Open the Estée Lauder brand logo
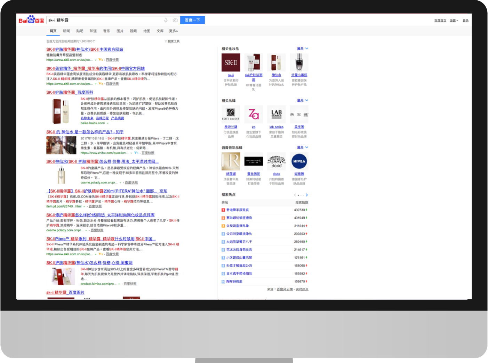The height and width of the screenshot is (363, 488). (x=231, y=115)
